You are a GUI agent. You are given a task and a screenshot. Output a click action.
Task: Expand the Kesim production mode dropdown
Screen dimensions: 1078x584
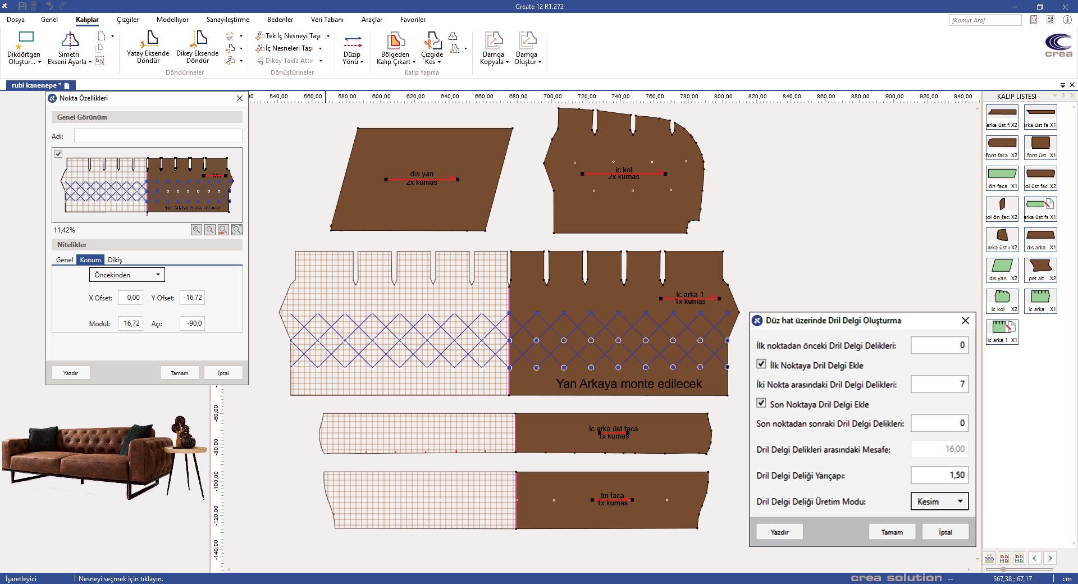pyautogui.click(x=939, y=501)
